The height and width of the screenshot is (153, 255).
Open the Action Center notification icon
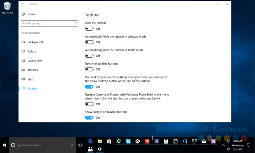click(248, 145)
